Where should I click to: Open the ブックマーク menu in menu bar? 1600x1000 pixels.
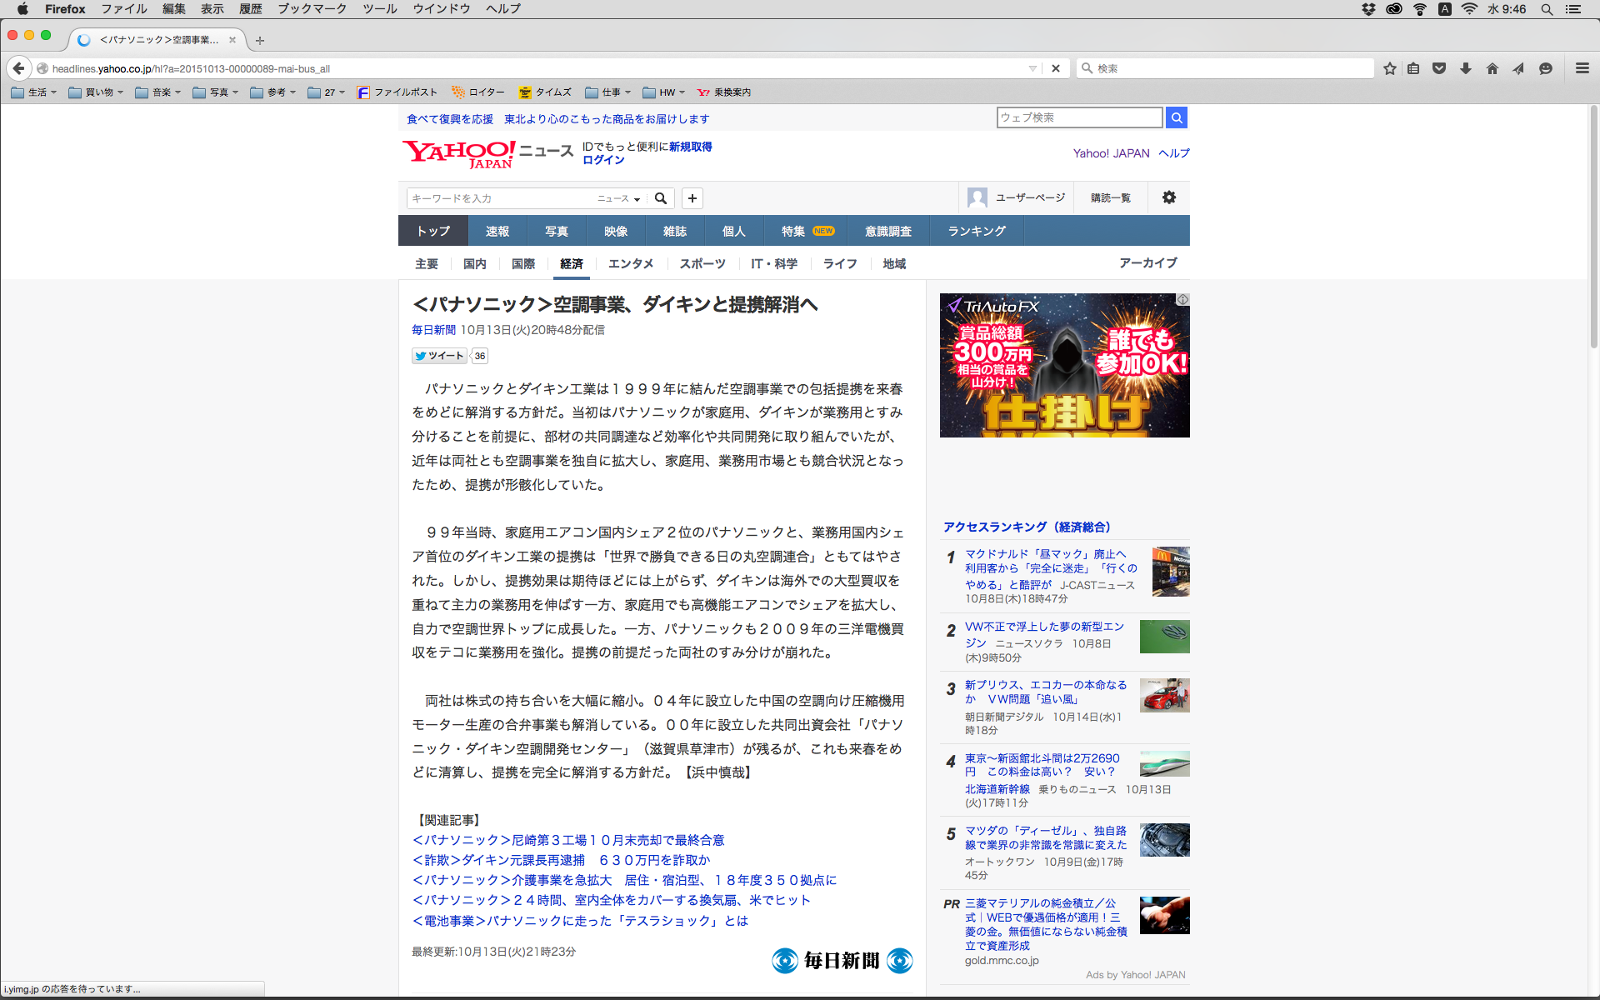[312, 9]
